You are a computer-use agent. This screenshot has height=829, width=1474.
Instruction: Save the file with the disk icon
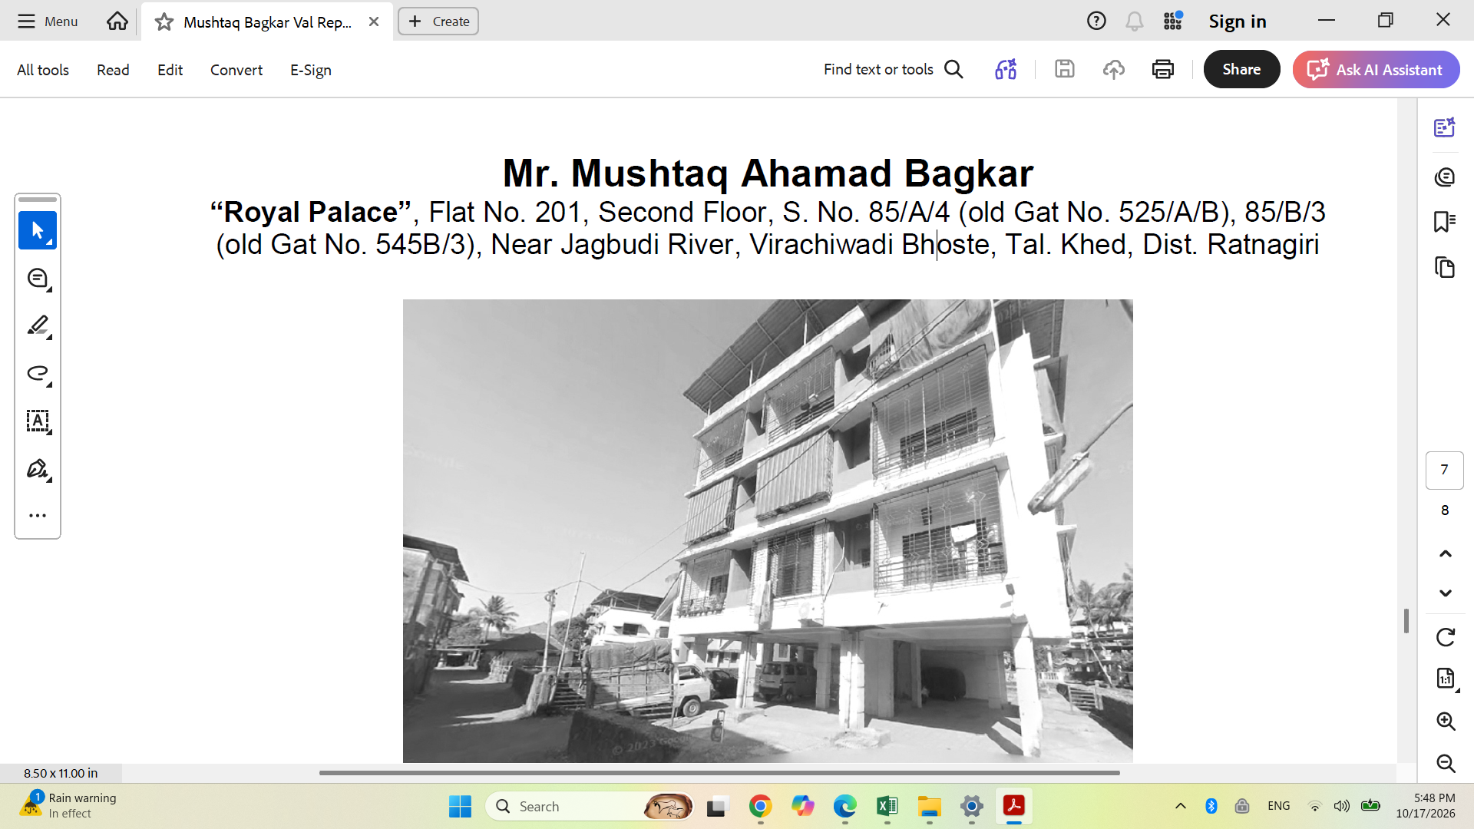(x=1065, y=70)
